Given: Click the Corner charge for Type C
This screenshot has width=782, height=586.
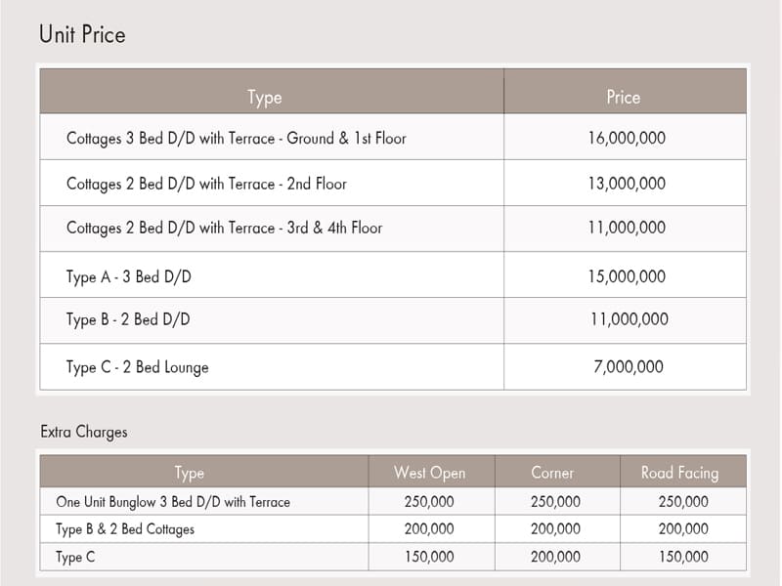Looking at the screenshot, I should point(555,557).
